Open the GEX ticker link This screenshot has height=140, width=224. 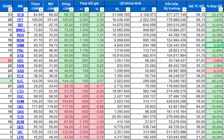click(20, 127)
